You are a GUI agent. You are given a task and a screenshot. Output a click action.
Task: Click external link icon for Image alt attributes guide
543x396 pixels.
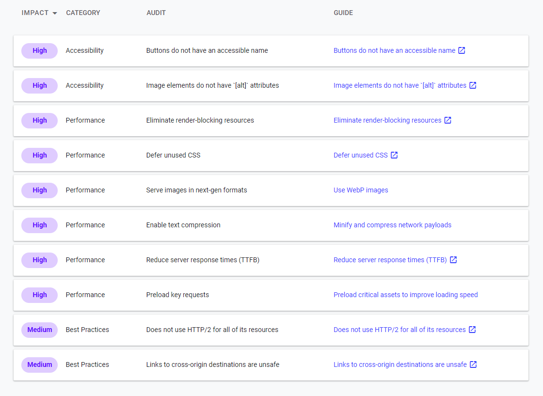473,85
